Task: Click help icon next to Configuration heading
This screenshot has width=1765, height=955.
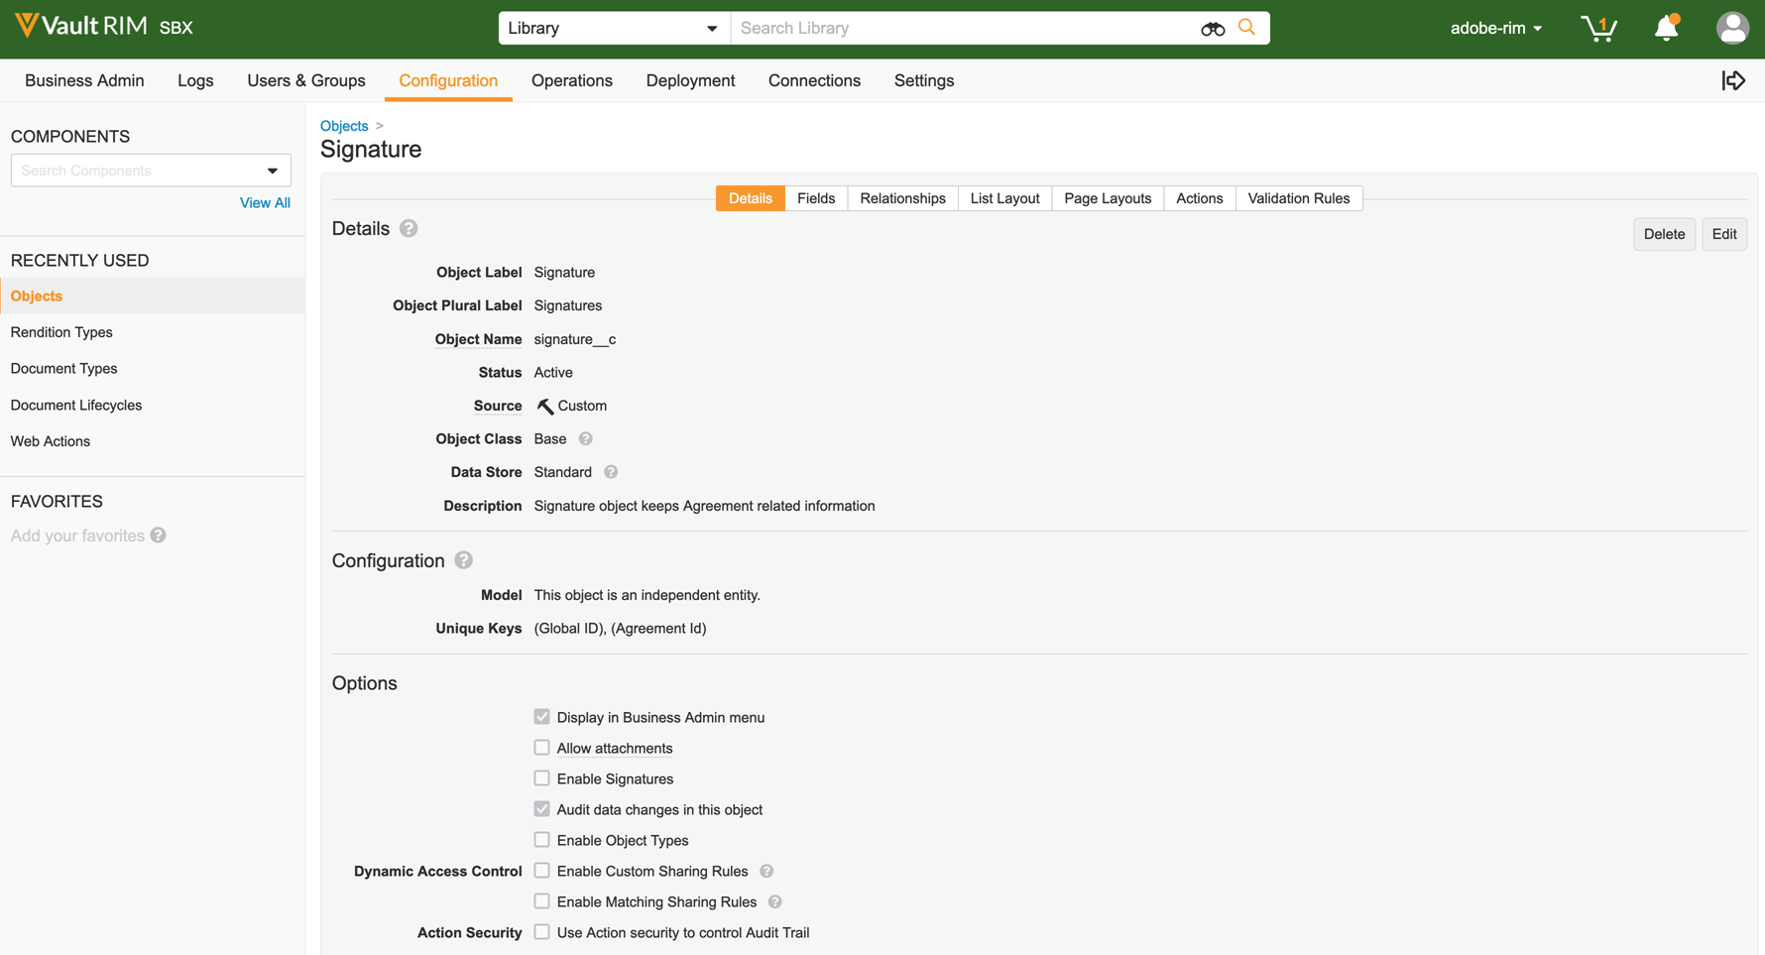Action: (463, 560)
